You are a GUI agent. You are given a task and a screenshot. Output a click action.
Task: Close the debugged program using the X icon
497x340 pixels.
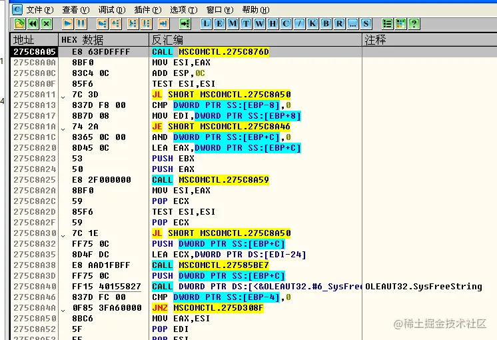[47, 24]
